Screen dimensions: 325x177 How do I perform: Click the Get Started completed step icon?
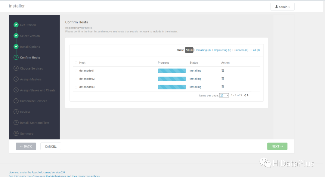(x=16, y=25)
